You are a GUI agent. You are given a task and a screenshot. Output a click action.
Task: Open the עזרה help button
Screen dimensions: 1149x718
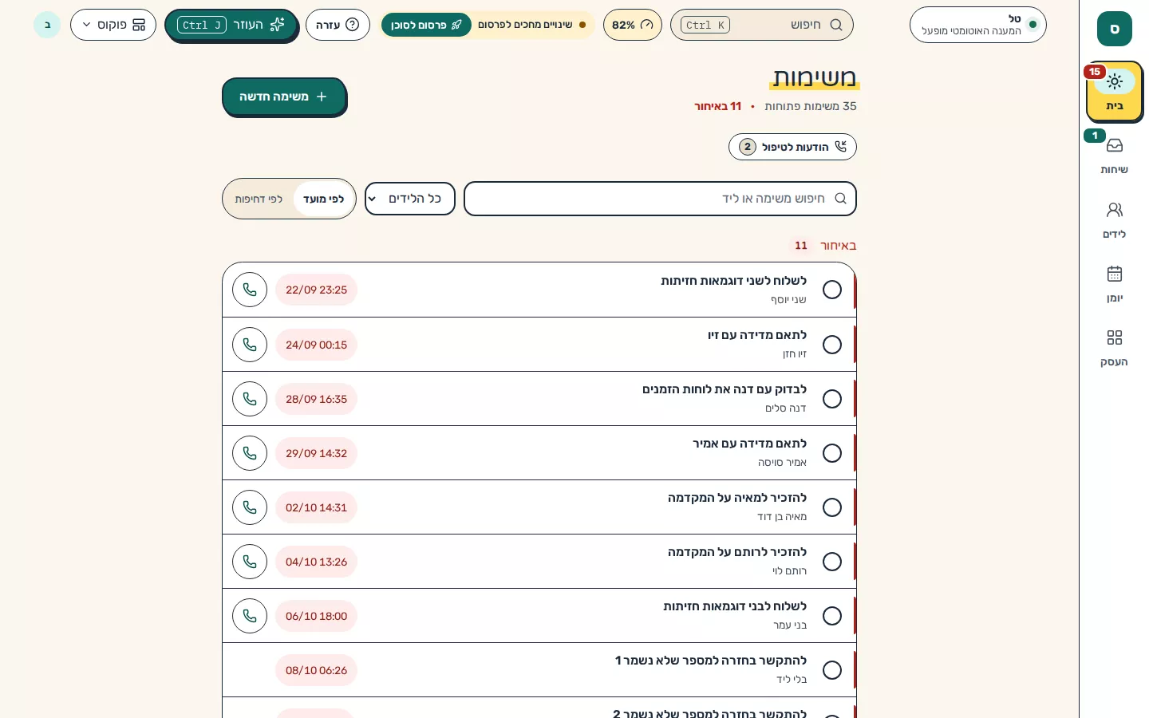[338, 25]
